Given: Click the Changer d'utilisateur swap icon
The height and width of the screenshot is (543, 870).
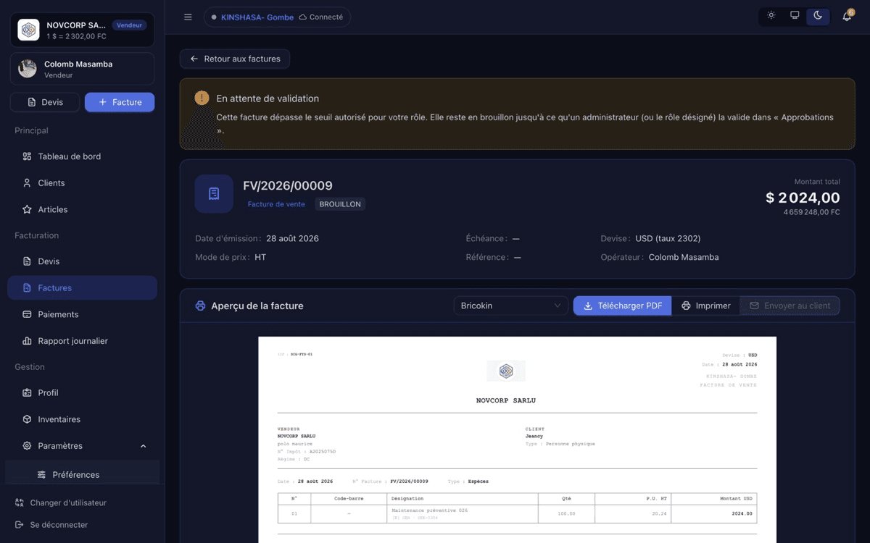Looking at the screenshot, I should point(19,502).
